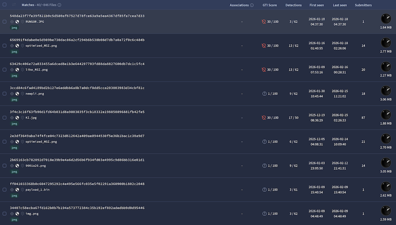This screenshot has width=396, height=225.
Task: Click the location pin icon beside like_MSI.png
Action: (x=23, y=70)
